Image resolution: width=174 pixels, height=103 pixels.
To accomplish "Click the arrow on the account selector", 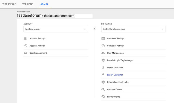I will 85,29.
